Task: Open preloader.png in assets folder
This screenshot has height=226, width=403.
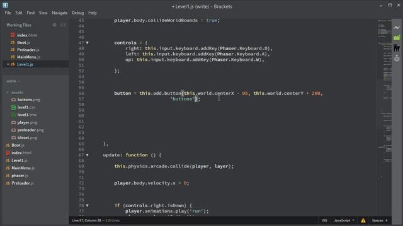Action: [x=31, y=130]
